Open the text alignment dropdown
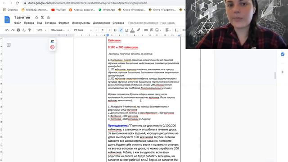This screenshot has height=162, width=288. coord(168,30)
